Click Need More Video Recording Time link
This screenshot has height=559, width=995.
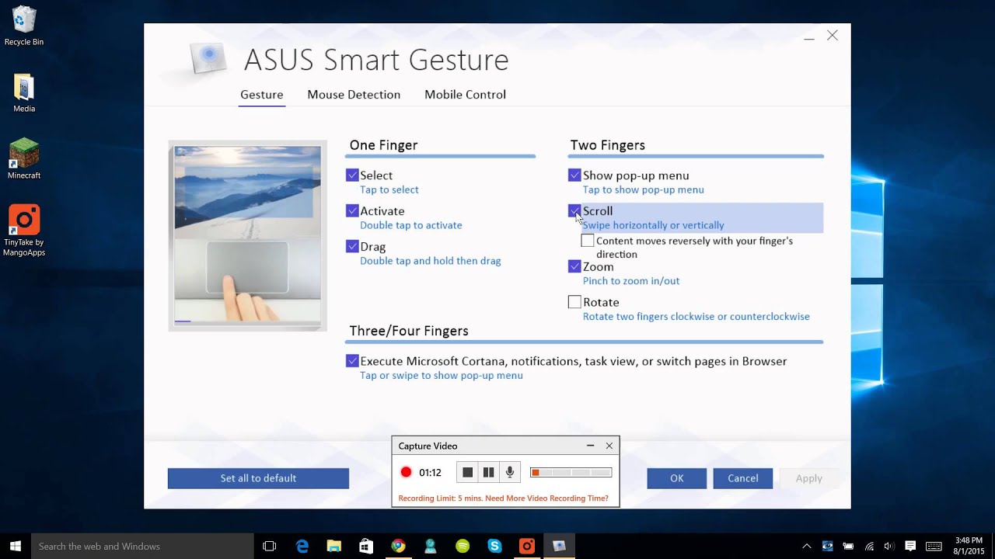coord(546,498)
